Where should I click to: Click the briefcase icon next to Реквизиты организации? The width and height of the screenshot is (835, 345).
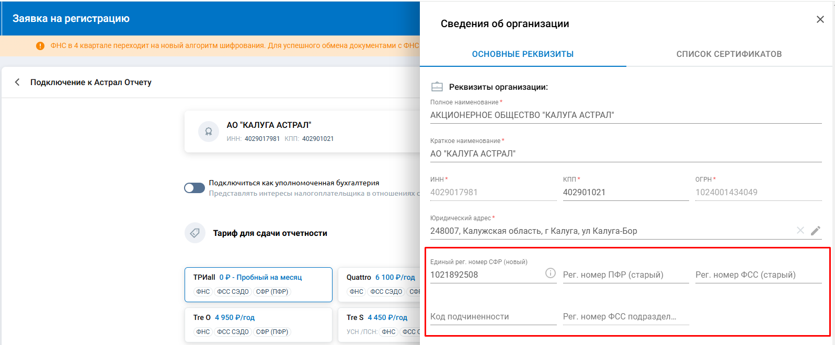point(437,87)
